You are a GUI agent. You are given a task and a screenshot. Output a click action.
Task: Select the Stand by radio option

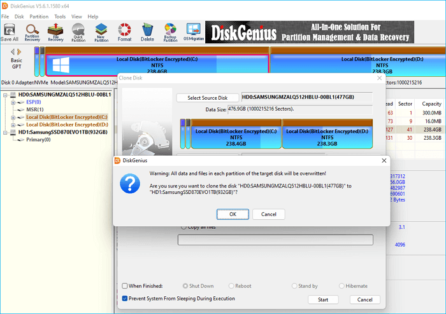[294, 286]
